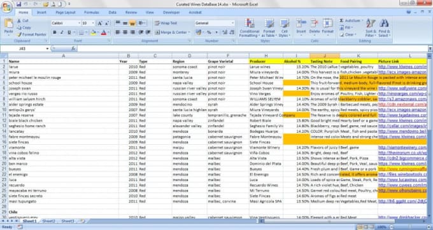Open Conditional Formatting menu
Viewport: 433px width, 230px height.
250,28
